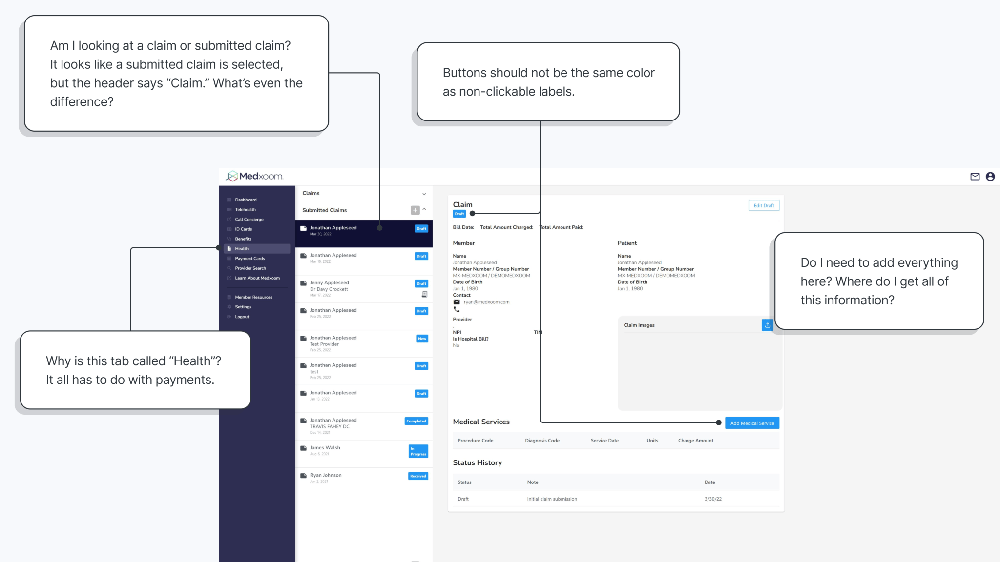1000x562 pixels.
Task: Open the Health tab in sidebar
Action: [257, 248]
